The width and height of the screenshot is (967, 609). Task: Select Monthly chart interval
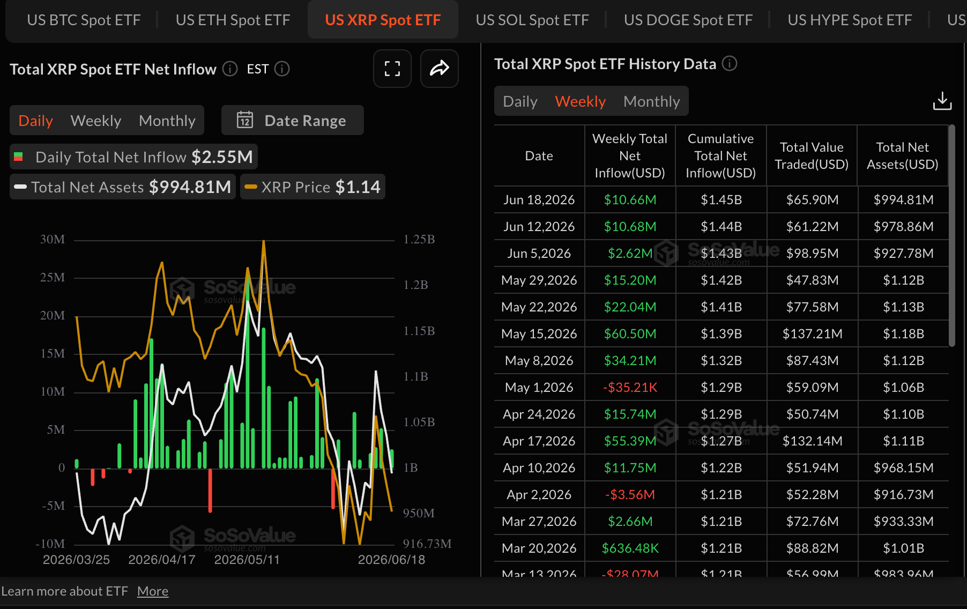(167, 120)
